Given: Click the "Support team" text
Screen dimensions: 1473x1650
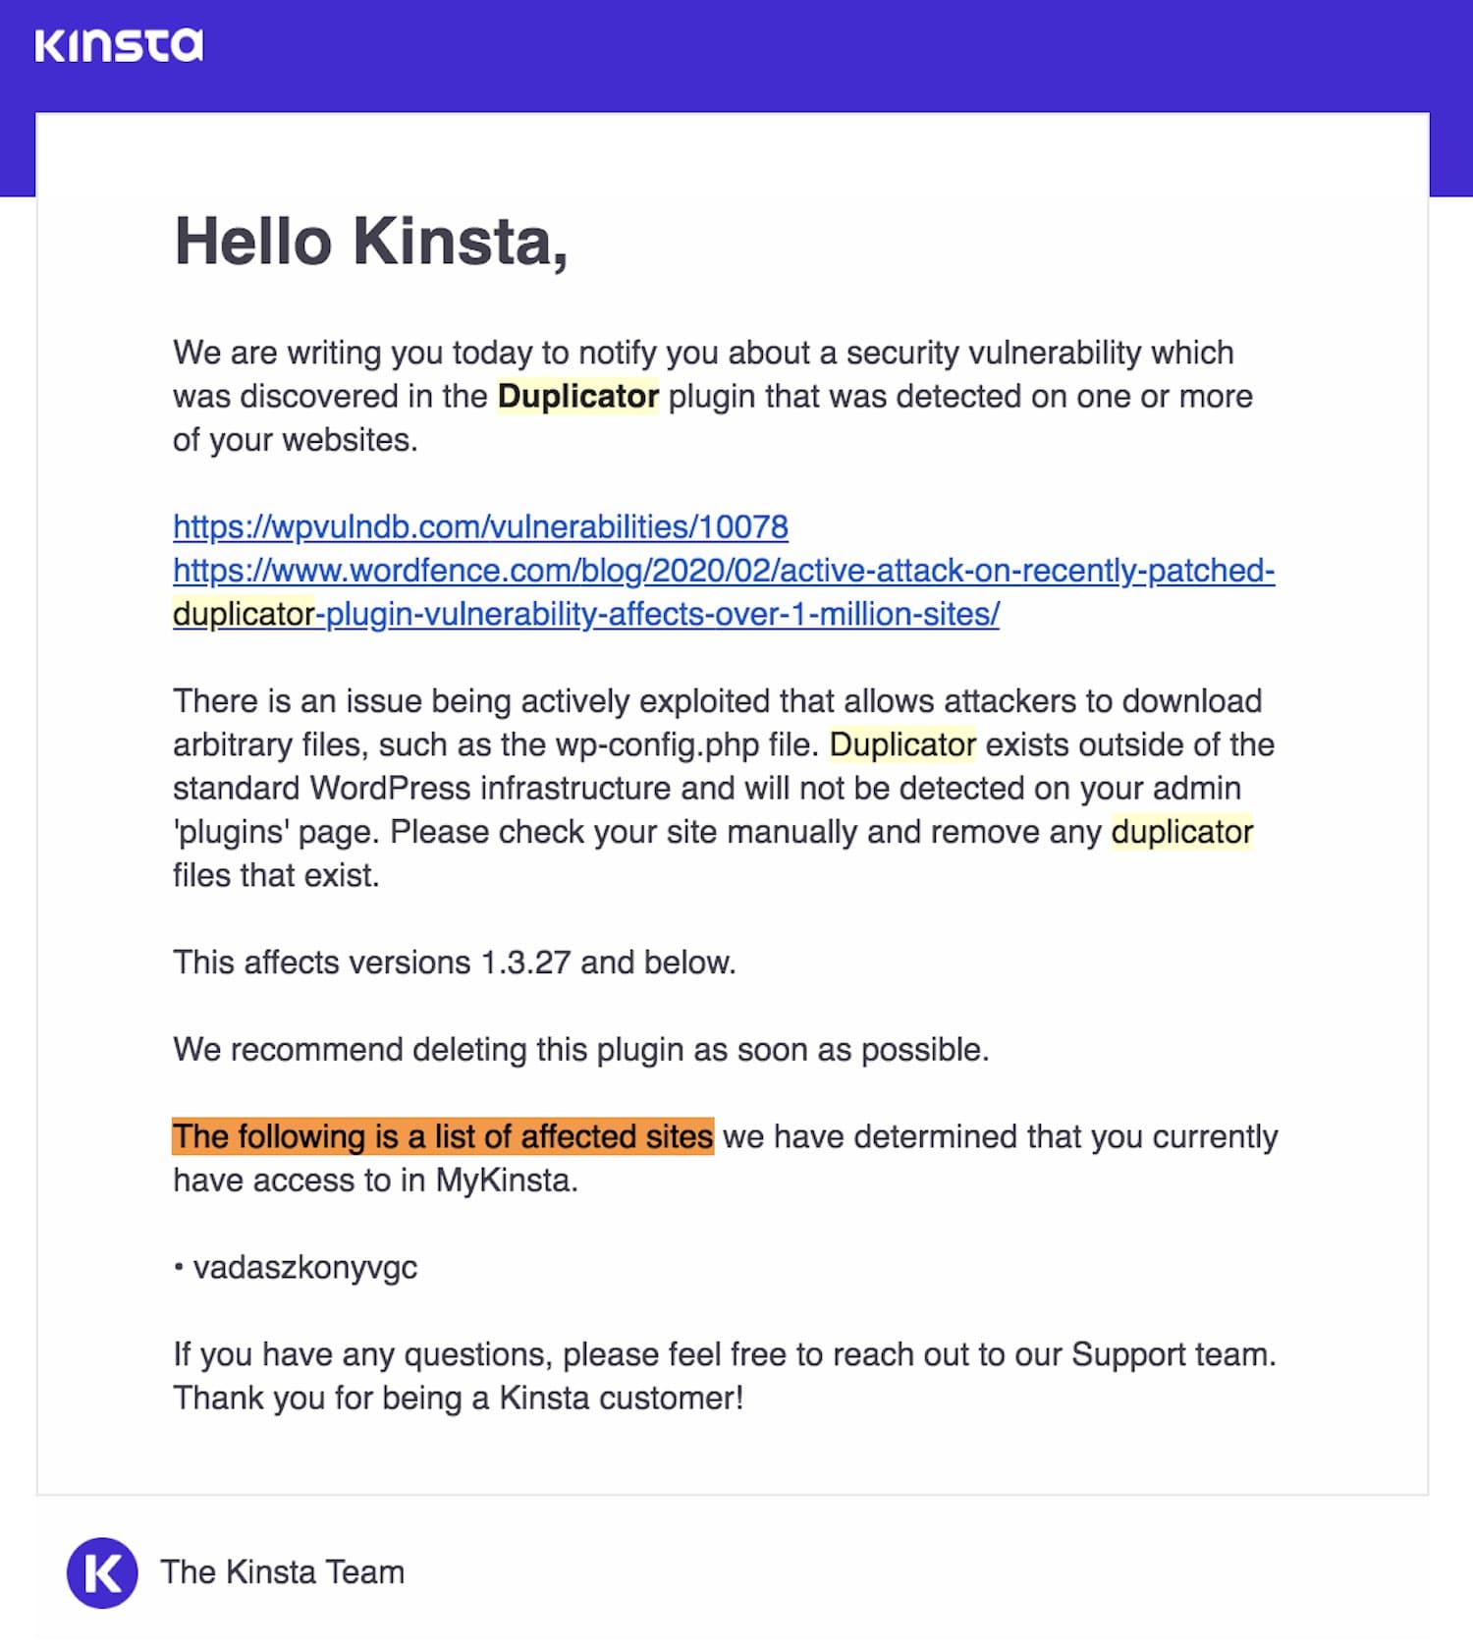Looking at the screenshot, I should (x=1173, y=1355).
